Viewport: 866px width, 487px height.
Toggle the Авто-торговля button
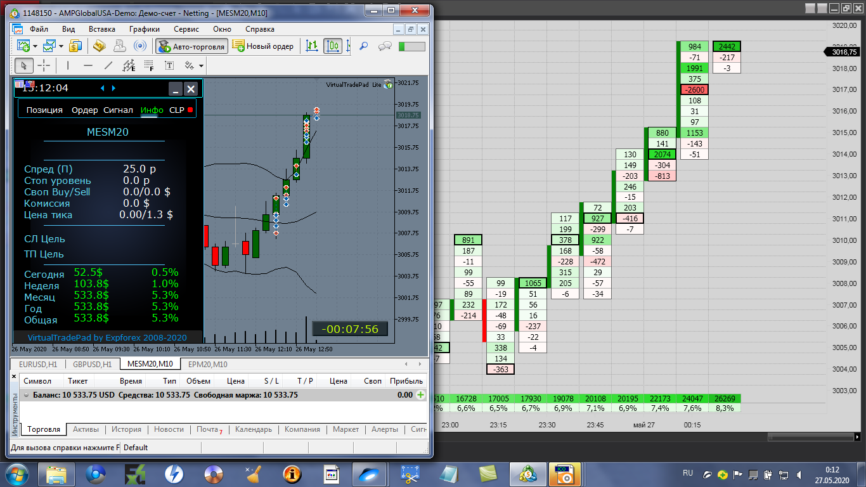(192, 46)
